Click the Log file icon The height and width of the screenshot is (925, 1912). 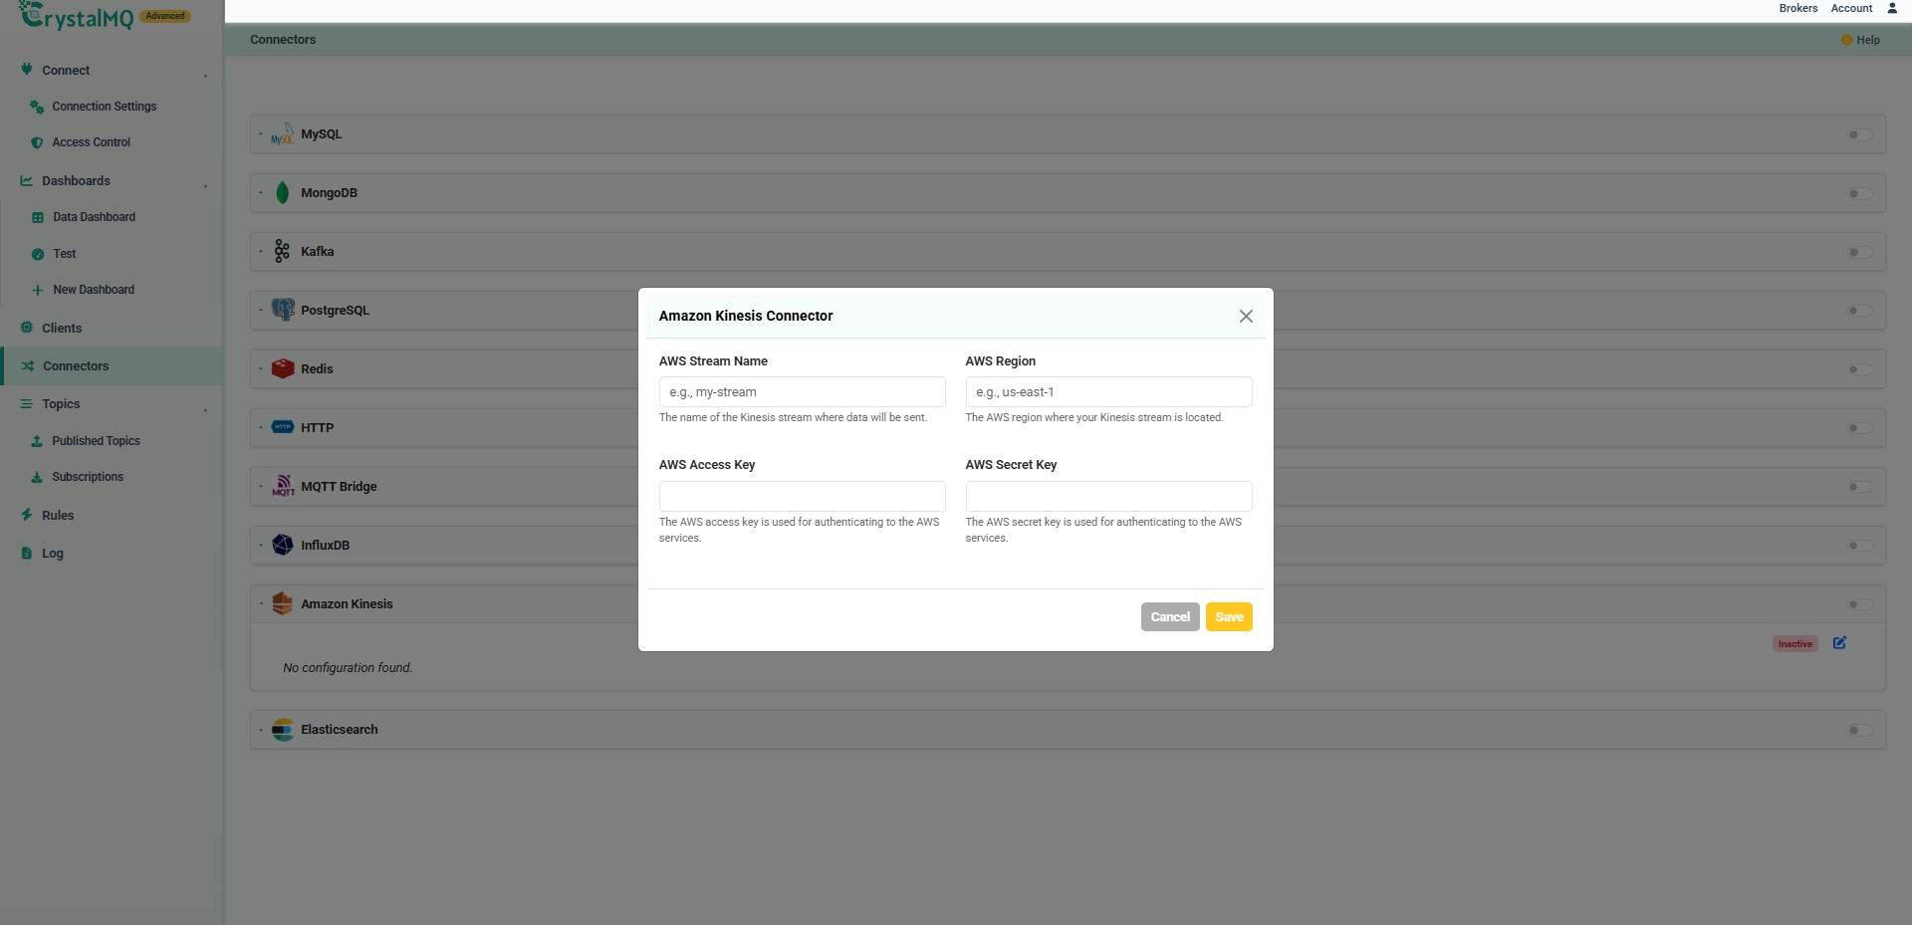pyautogui.click(x=27, y=554)
